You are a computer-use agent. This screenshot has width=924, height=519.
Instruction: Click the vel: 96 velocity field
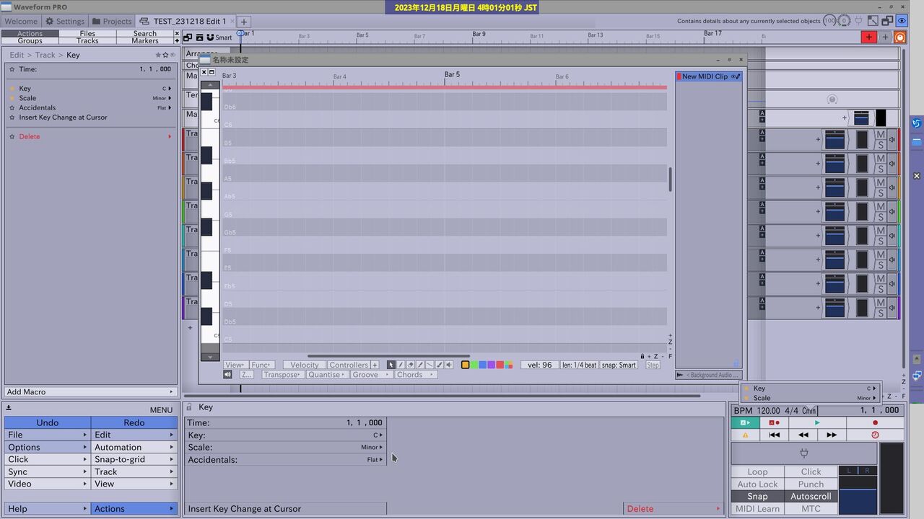539,365
